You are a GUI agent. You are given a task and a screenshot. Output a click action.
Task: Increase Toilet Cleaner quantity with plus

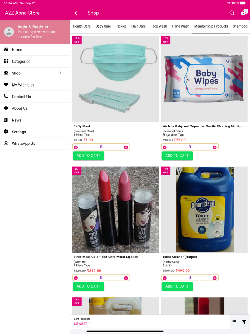point(215,278)
